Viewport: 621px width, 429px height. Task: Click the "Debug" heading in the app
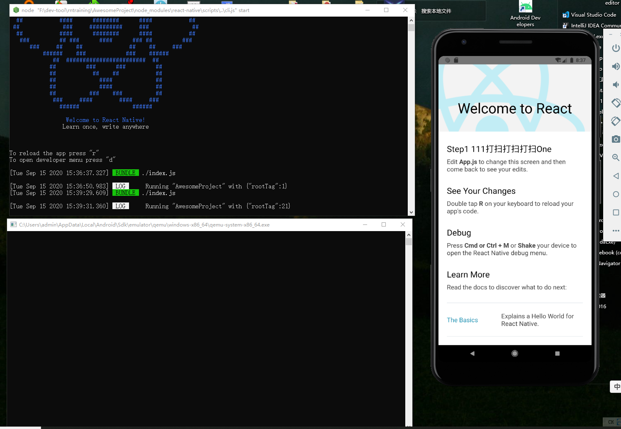tap(459, 233)
